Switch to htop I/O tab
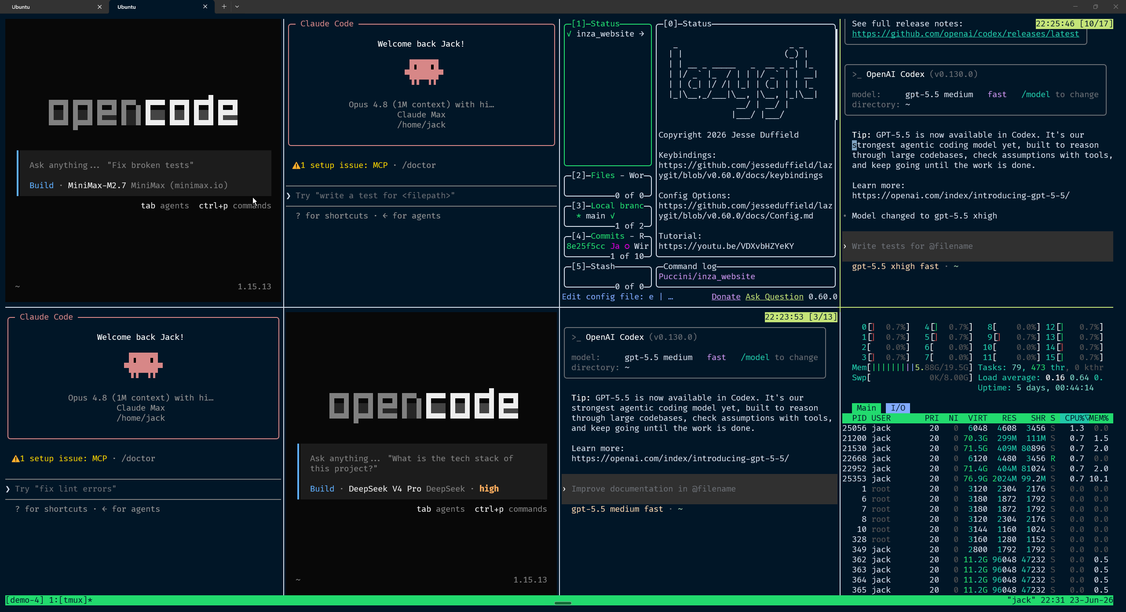The width and height of the screenshot is (1126, 612). pyautogui.click(x=898, y=408)
